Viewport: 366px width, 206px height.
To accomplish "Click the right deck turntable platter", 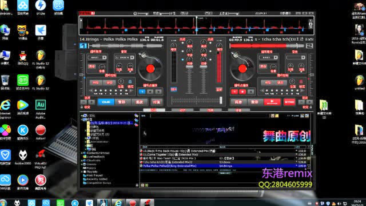I will tap(242, 68).
